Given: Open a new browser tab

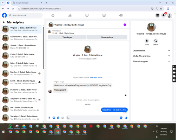Looking at the screenshot, I should click(46, 3).
